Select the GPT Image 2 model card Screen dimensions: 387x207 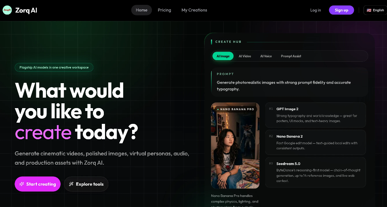[315, 115]
